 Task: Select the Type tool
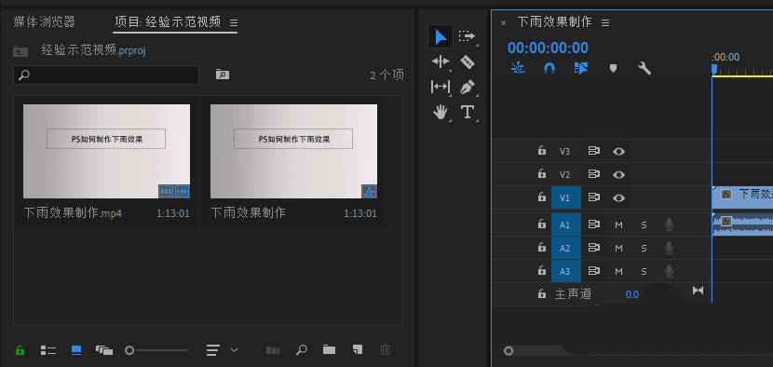(467, 112)
